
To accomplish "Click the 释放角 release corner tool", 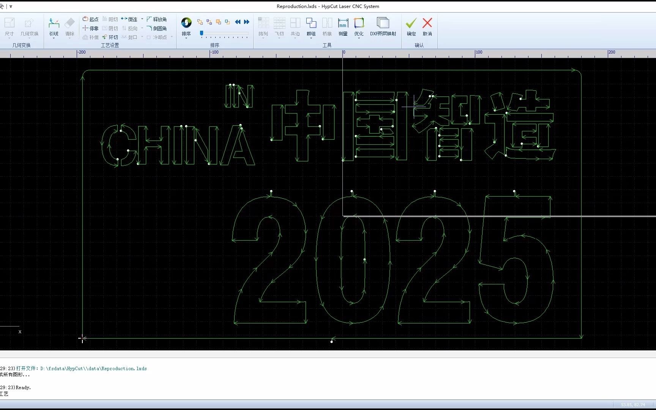I will pos(157,19).
